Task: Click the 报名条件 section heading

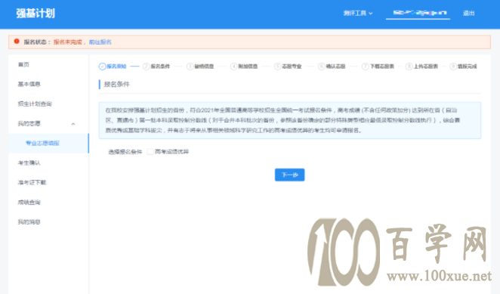Action: pyautogui.click(x=117, y=85)
